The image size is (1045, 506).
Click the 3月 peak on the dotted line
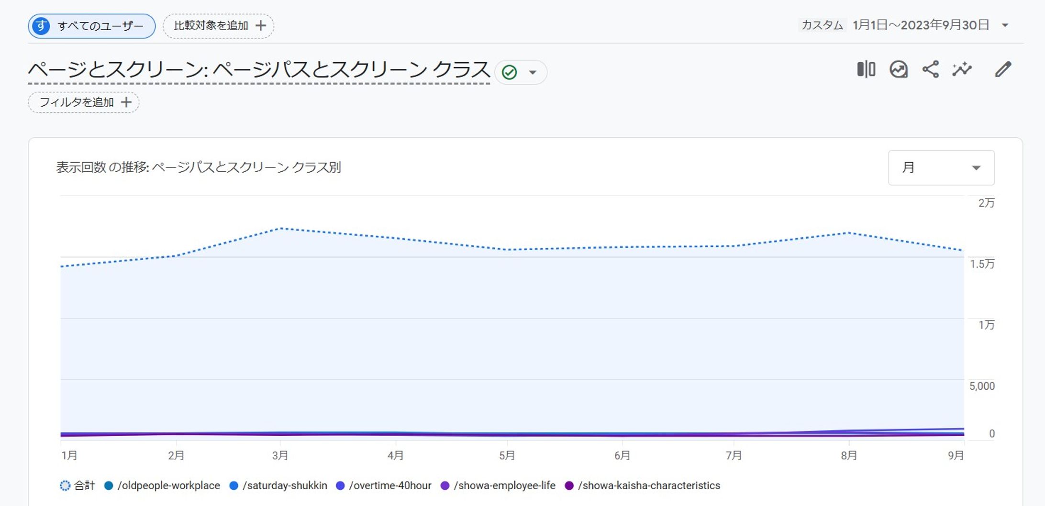click(281, 229)
